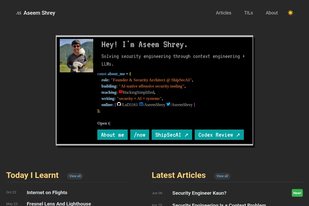The height and width of the screenshot is (206, 309).
Task: Open Security Engineer Kaun? article
Action: tap(199, 193)
